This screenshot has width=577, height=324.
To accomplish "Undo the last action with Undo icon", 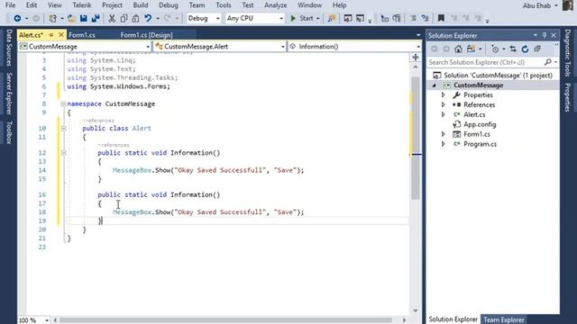I will tap(148, 18).
